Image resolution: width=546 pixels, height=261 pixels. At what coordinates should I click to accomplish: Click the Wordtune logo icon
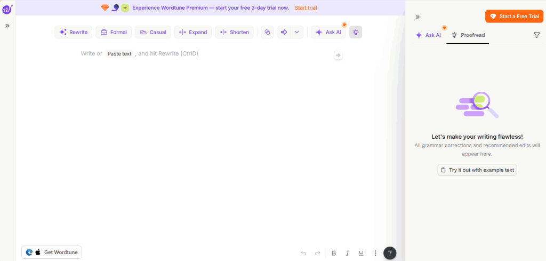coord(7,9)
